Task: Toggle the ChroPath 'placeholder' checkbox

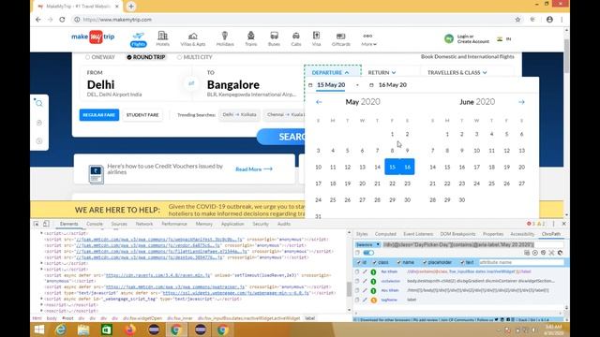Action: tap(425, 262)
